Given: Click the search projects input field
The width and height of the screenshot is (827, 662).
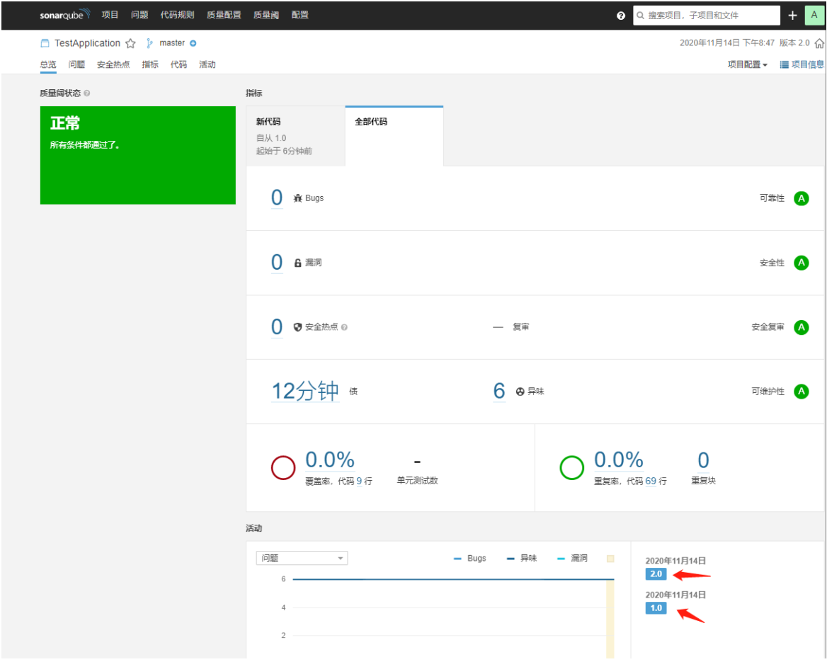Looking at the screenshot, I should point(706,16).
